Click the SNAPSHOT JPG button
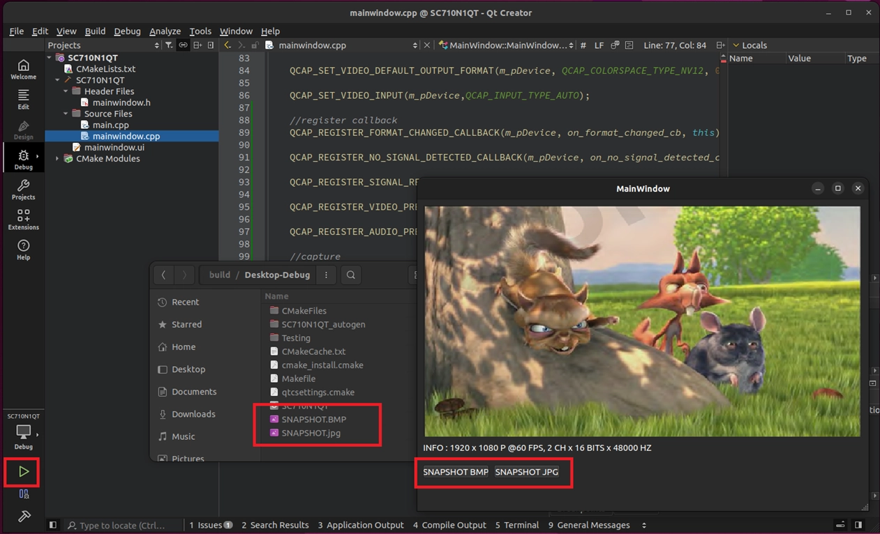 pos(527,472)
